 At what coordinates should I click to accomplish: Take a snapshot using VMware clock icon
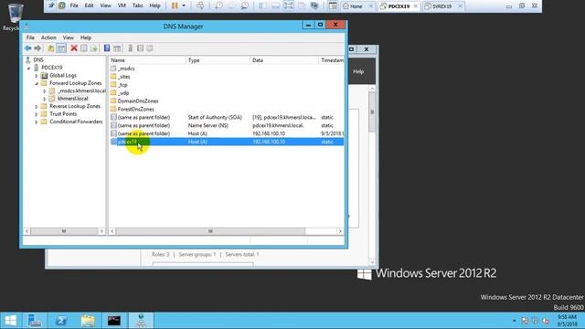point(219,5)
